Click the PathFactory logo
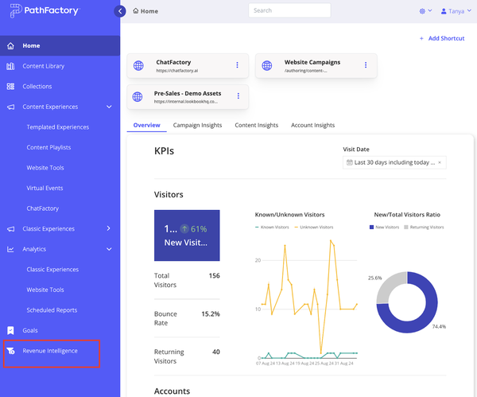Viewport: 477px width, 397px height. point(45,11)
